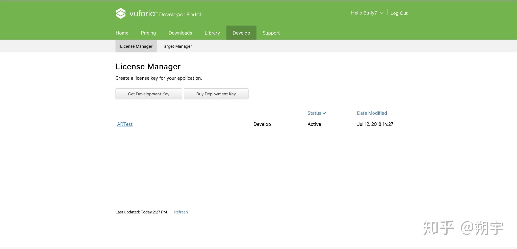This screenshot has width=517, height=249.
Task: Click the Buy Deployment Key button
Action: click(x=216, y=94)
